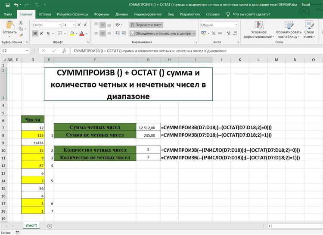323x235 pixels.
Task: Open the font size 24 dropdown
Action: pyautogui.click(x=74, y=25)
